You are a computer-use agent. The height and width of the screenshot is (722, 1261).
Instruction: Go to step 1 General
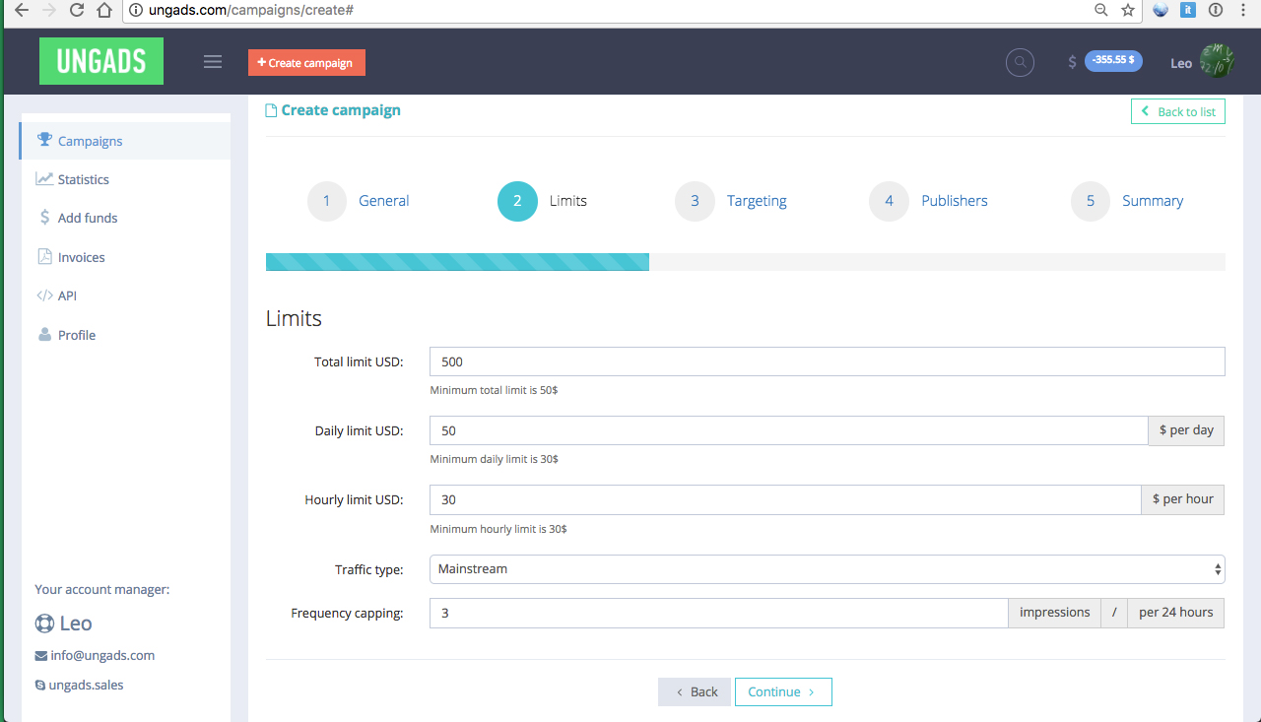pyautogui.click(x=359, y=201)
